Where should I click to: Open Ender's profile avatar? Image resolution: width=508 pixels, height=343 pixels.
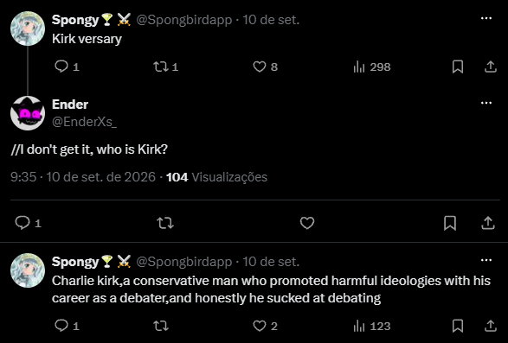[28, 113]
